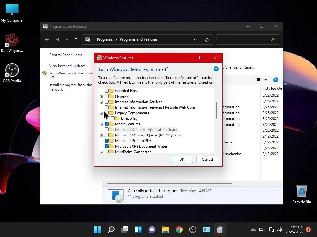The image size is (317, 237).
Task: Click the OneDrive cloud tray icon
Action: coord(253,230)
